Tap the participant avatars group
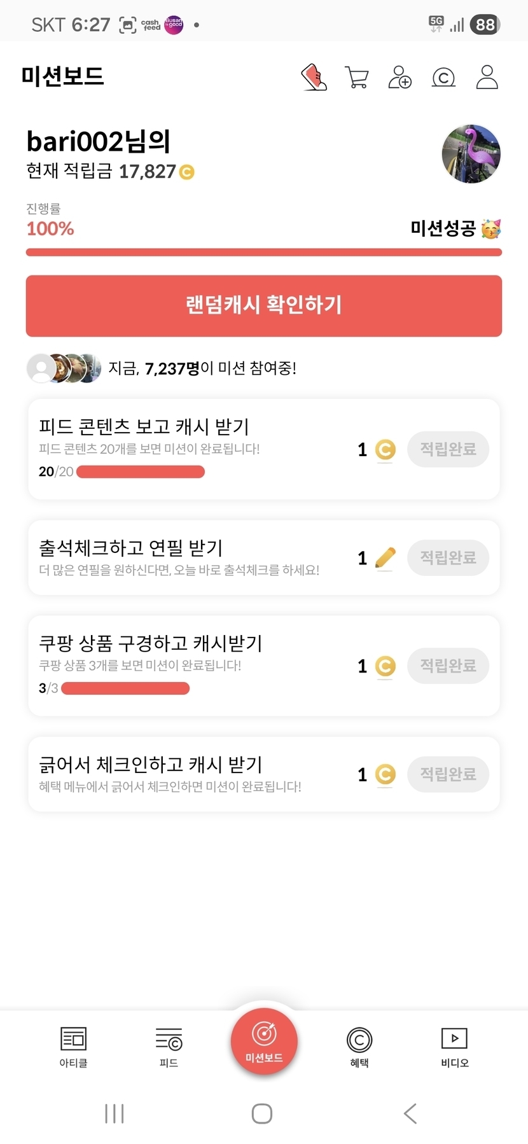Image resolution: width=528 pixels, height=1144 pixels. (64, 368)
